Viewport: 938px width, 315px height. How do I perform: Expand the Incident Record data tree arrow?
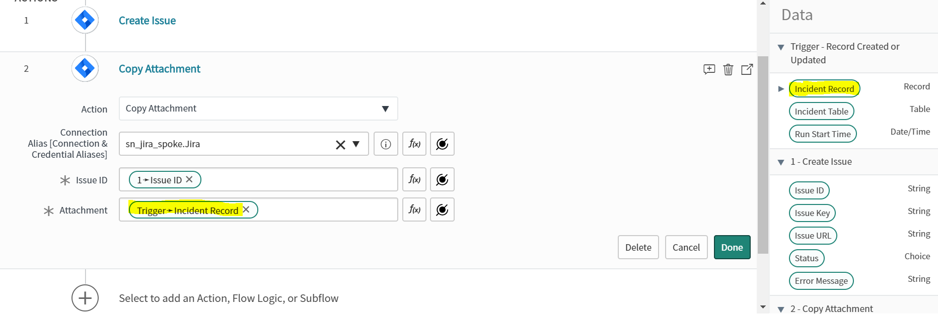click(781, 89)
